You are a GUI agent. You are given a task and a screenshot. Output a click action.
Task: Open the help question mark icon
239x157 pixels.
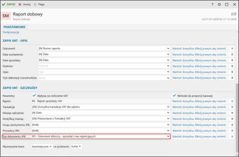[x=212, y=4]
